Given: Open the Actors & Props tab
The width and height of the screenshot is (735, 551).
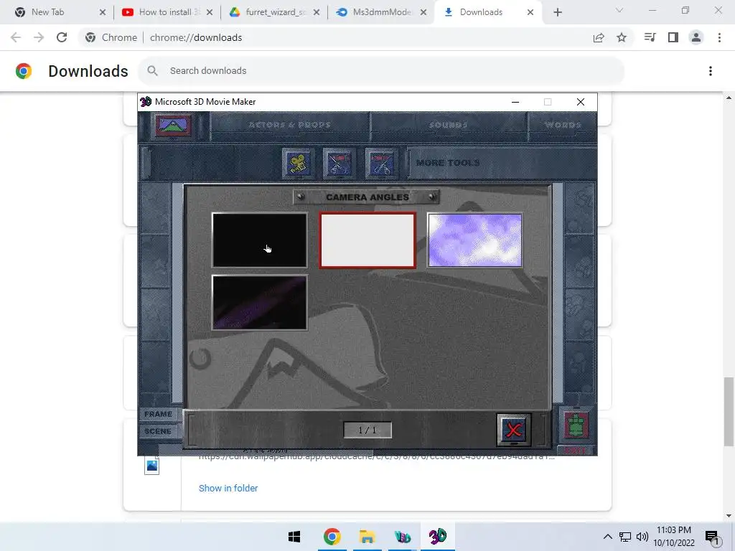Looking at the screenshot, I should [290, 125].
